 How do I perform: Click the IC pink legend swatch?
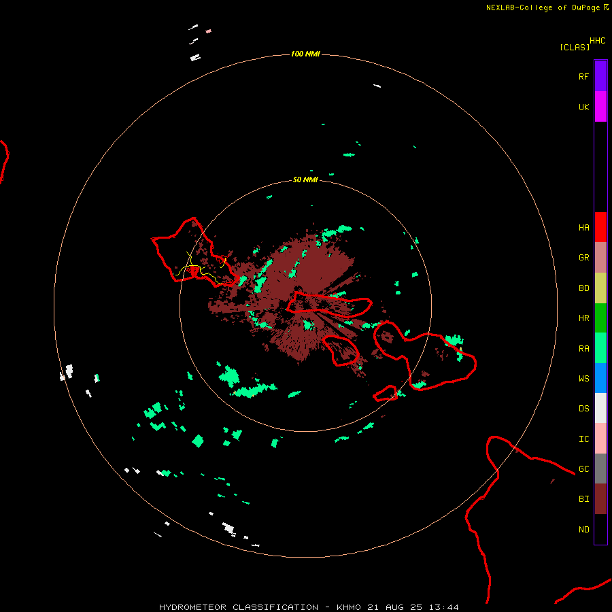coord(600,439)
